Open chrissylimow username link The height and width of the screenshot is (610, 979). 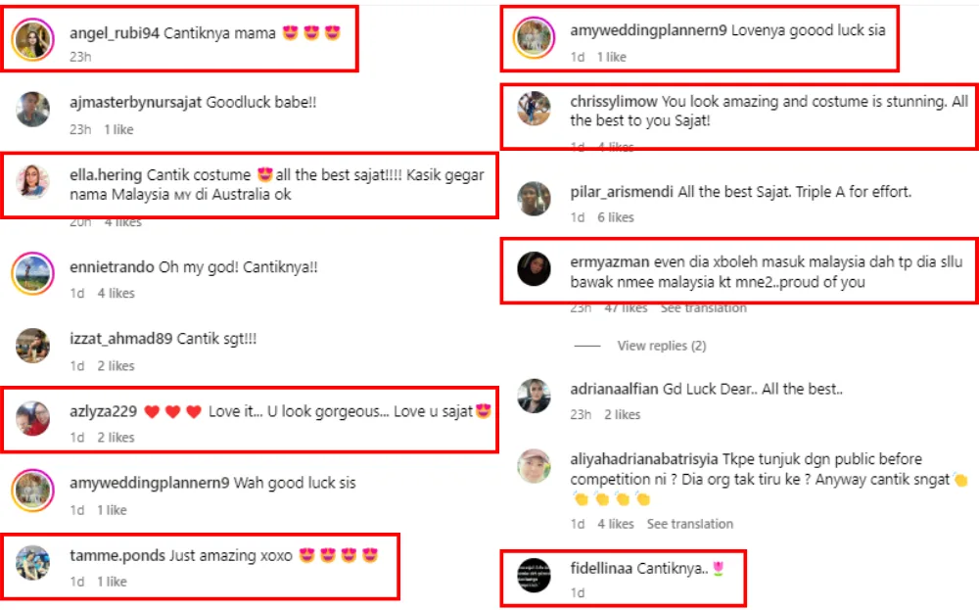(x=613, y=102)
